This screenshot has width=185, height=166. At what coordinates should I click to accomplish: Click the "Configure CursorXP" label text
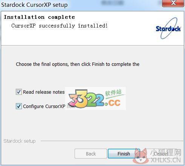point(44,107)
